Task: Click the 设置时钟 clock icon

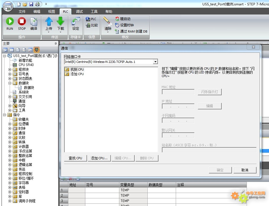Action: [x=117, y=25]
